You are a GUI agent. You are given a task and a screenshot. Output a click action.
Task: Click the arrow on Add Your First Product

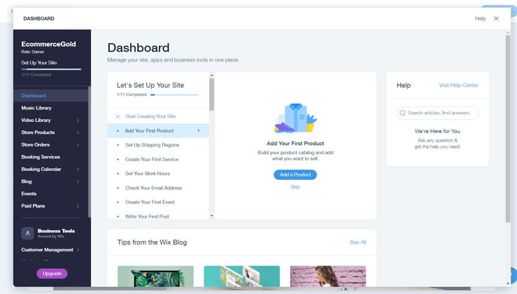pos(198,130)
